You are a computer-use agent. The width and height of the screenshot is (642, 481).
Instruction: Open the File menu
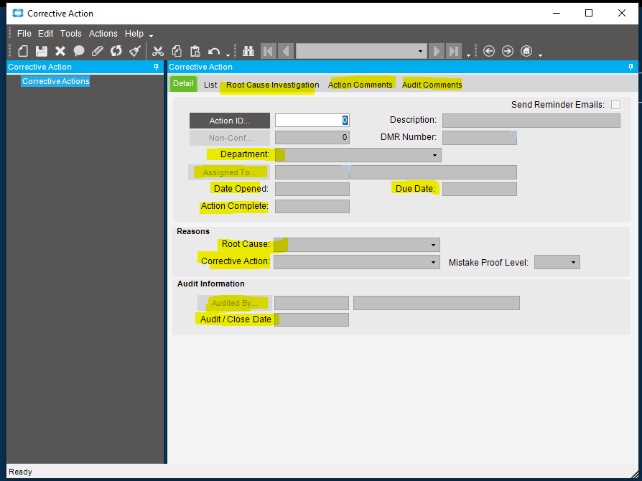click(x=24, y=34)
